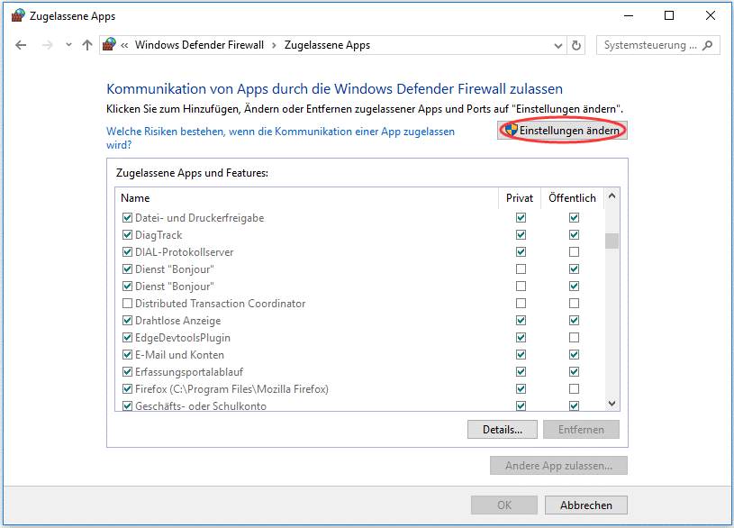Toggle DIAL-Protokollserver name checkbox

[127, 252]
